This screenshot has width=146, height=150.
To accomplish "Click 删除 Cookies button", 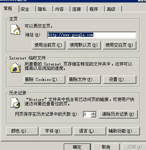I will tap(44, 79).
